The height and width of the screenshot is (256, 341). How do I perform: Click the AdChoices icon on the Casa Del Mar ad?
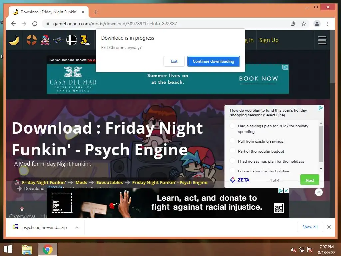[x=285, y=67]
